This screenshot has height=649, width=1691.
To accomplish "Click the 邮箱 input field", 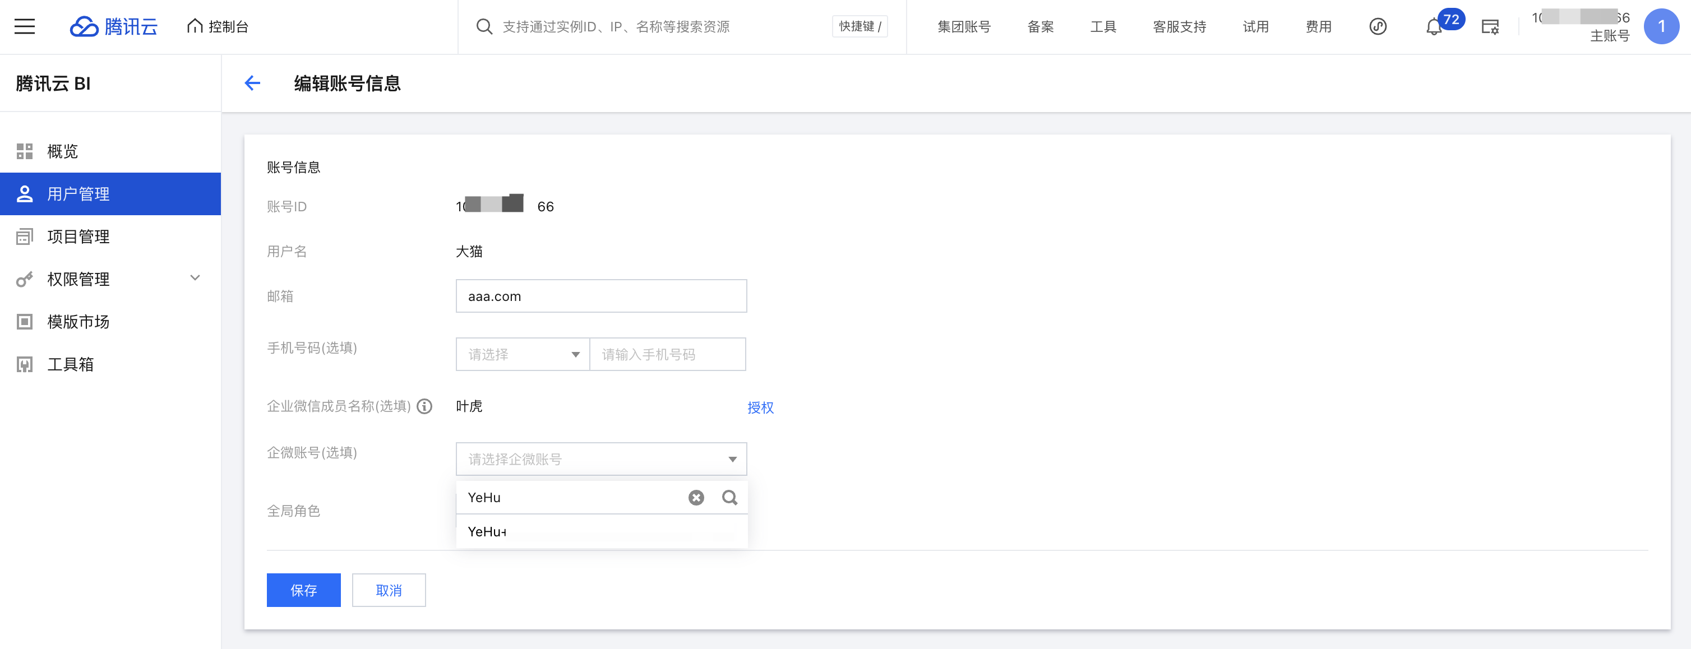I will 600,296.
